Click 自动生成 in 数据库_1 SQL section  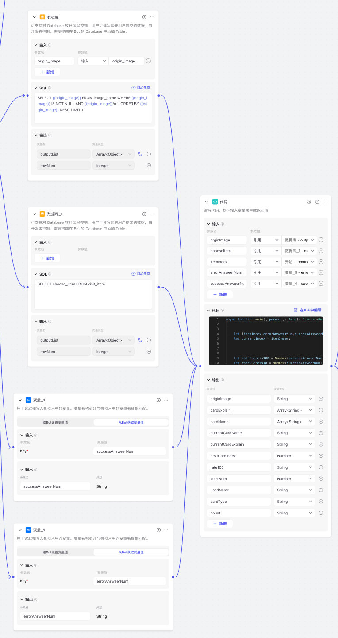(x=141, y=274)
